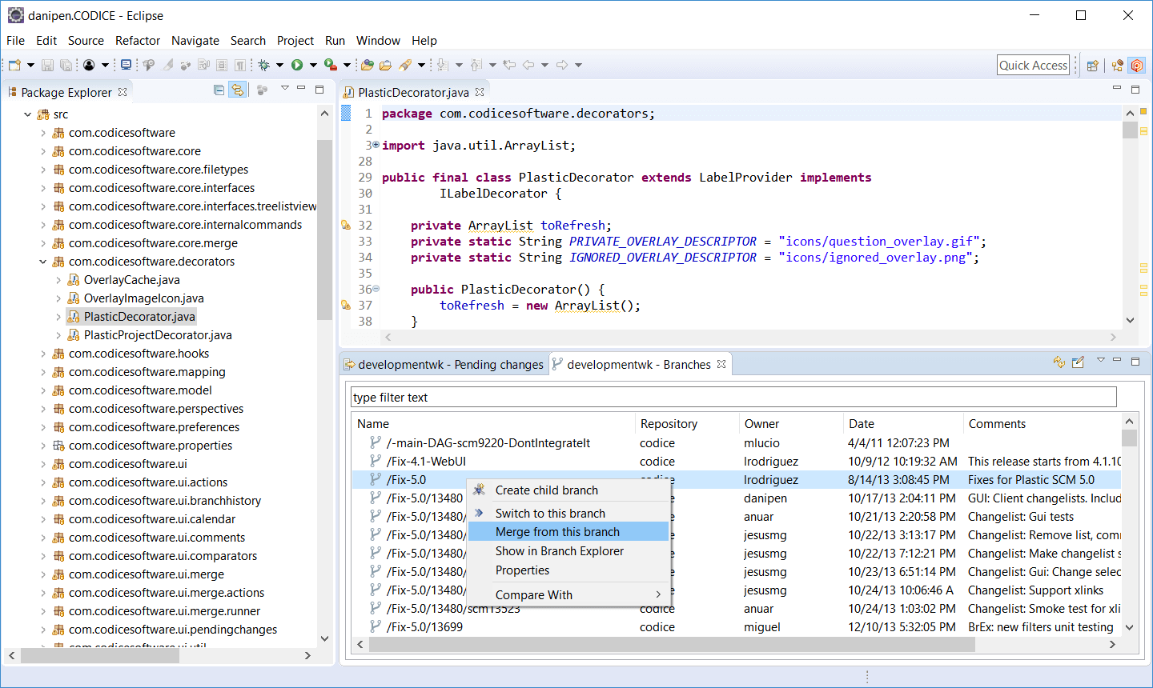Click the Collapse All icon in Package Explorer

[x=219, y=90]
